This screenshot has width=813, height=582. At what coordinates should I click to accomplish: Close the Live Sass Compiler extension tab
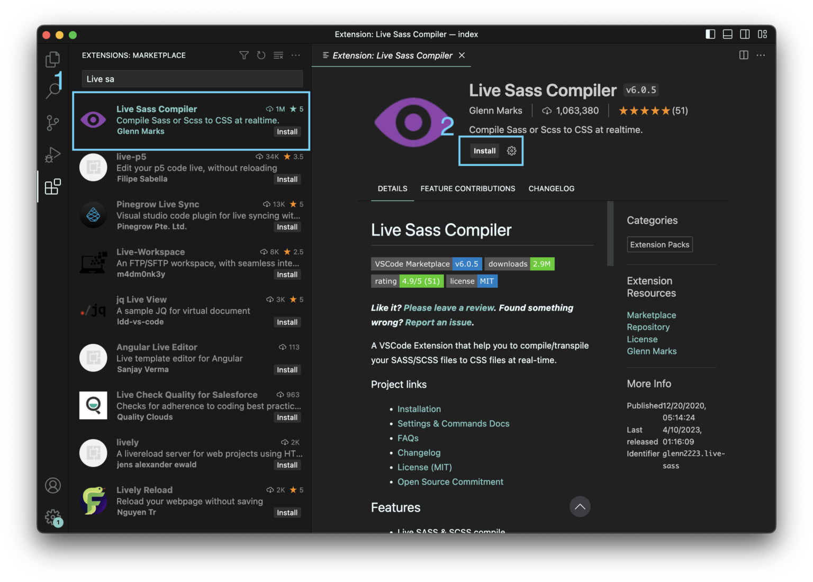tap(462, 55)
